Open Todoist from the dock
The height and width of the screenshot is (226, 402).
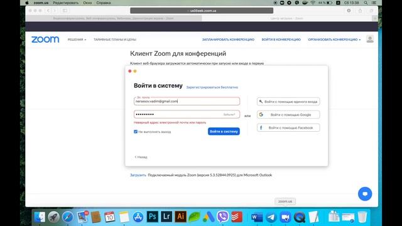(237, 217)
